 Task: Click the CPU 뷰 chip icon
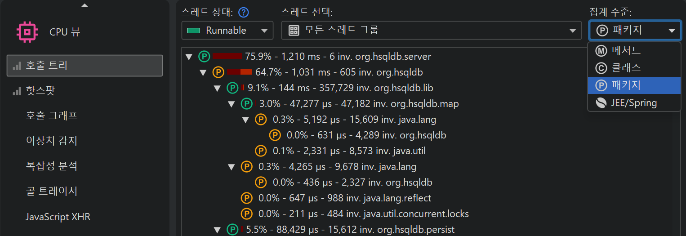coord(27,32)
